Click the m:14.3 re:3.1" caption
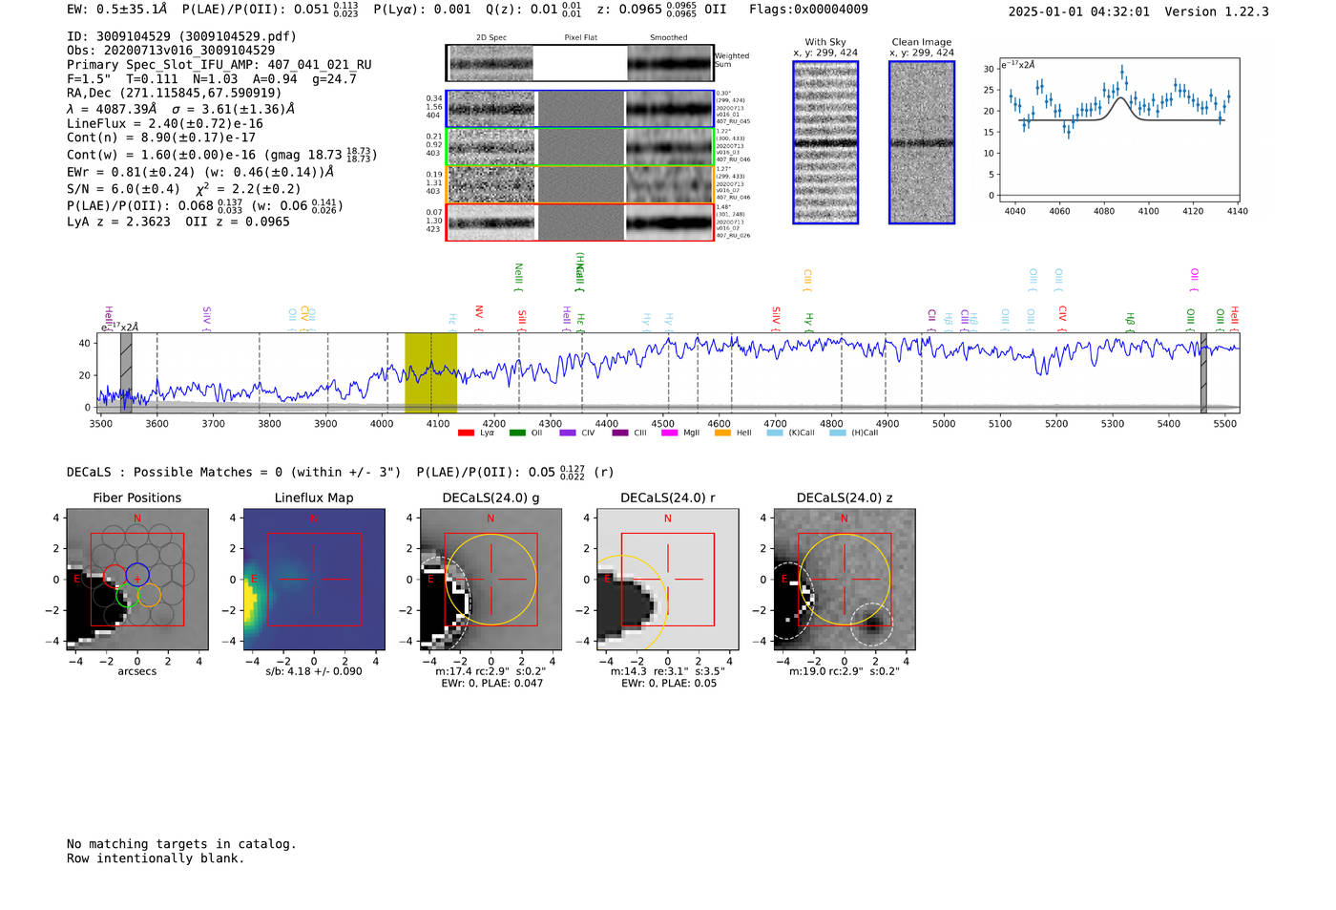Screen dimensions: 1336x910 pos(667,671)
